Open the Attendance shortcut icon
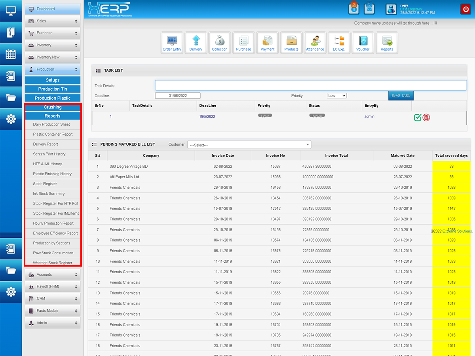475x356 pixels. (315, 42)
